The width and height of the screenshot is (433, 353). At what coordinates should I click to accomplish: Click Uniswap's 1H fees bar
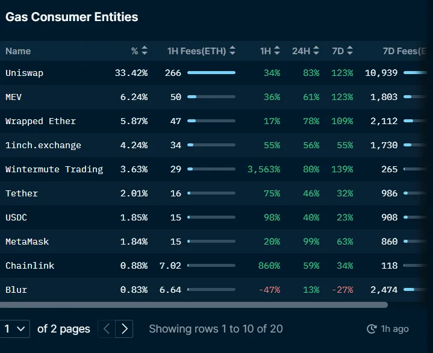point(211,73)
